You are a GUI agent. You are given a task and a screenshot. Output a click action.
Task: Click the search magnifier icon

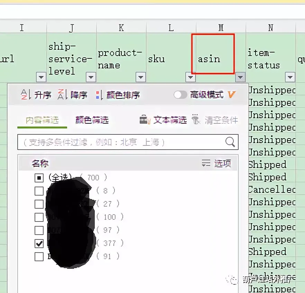click(230, 142)
